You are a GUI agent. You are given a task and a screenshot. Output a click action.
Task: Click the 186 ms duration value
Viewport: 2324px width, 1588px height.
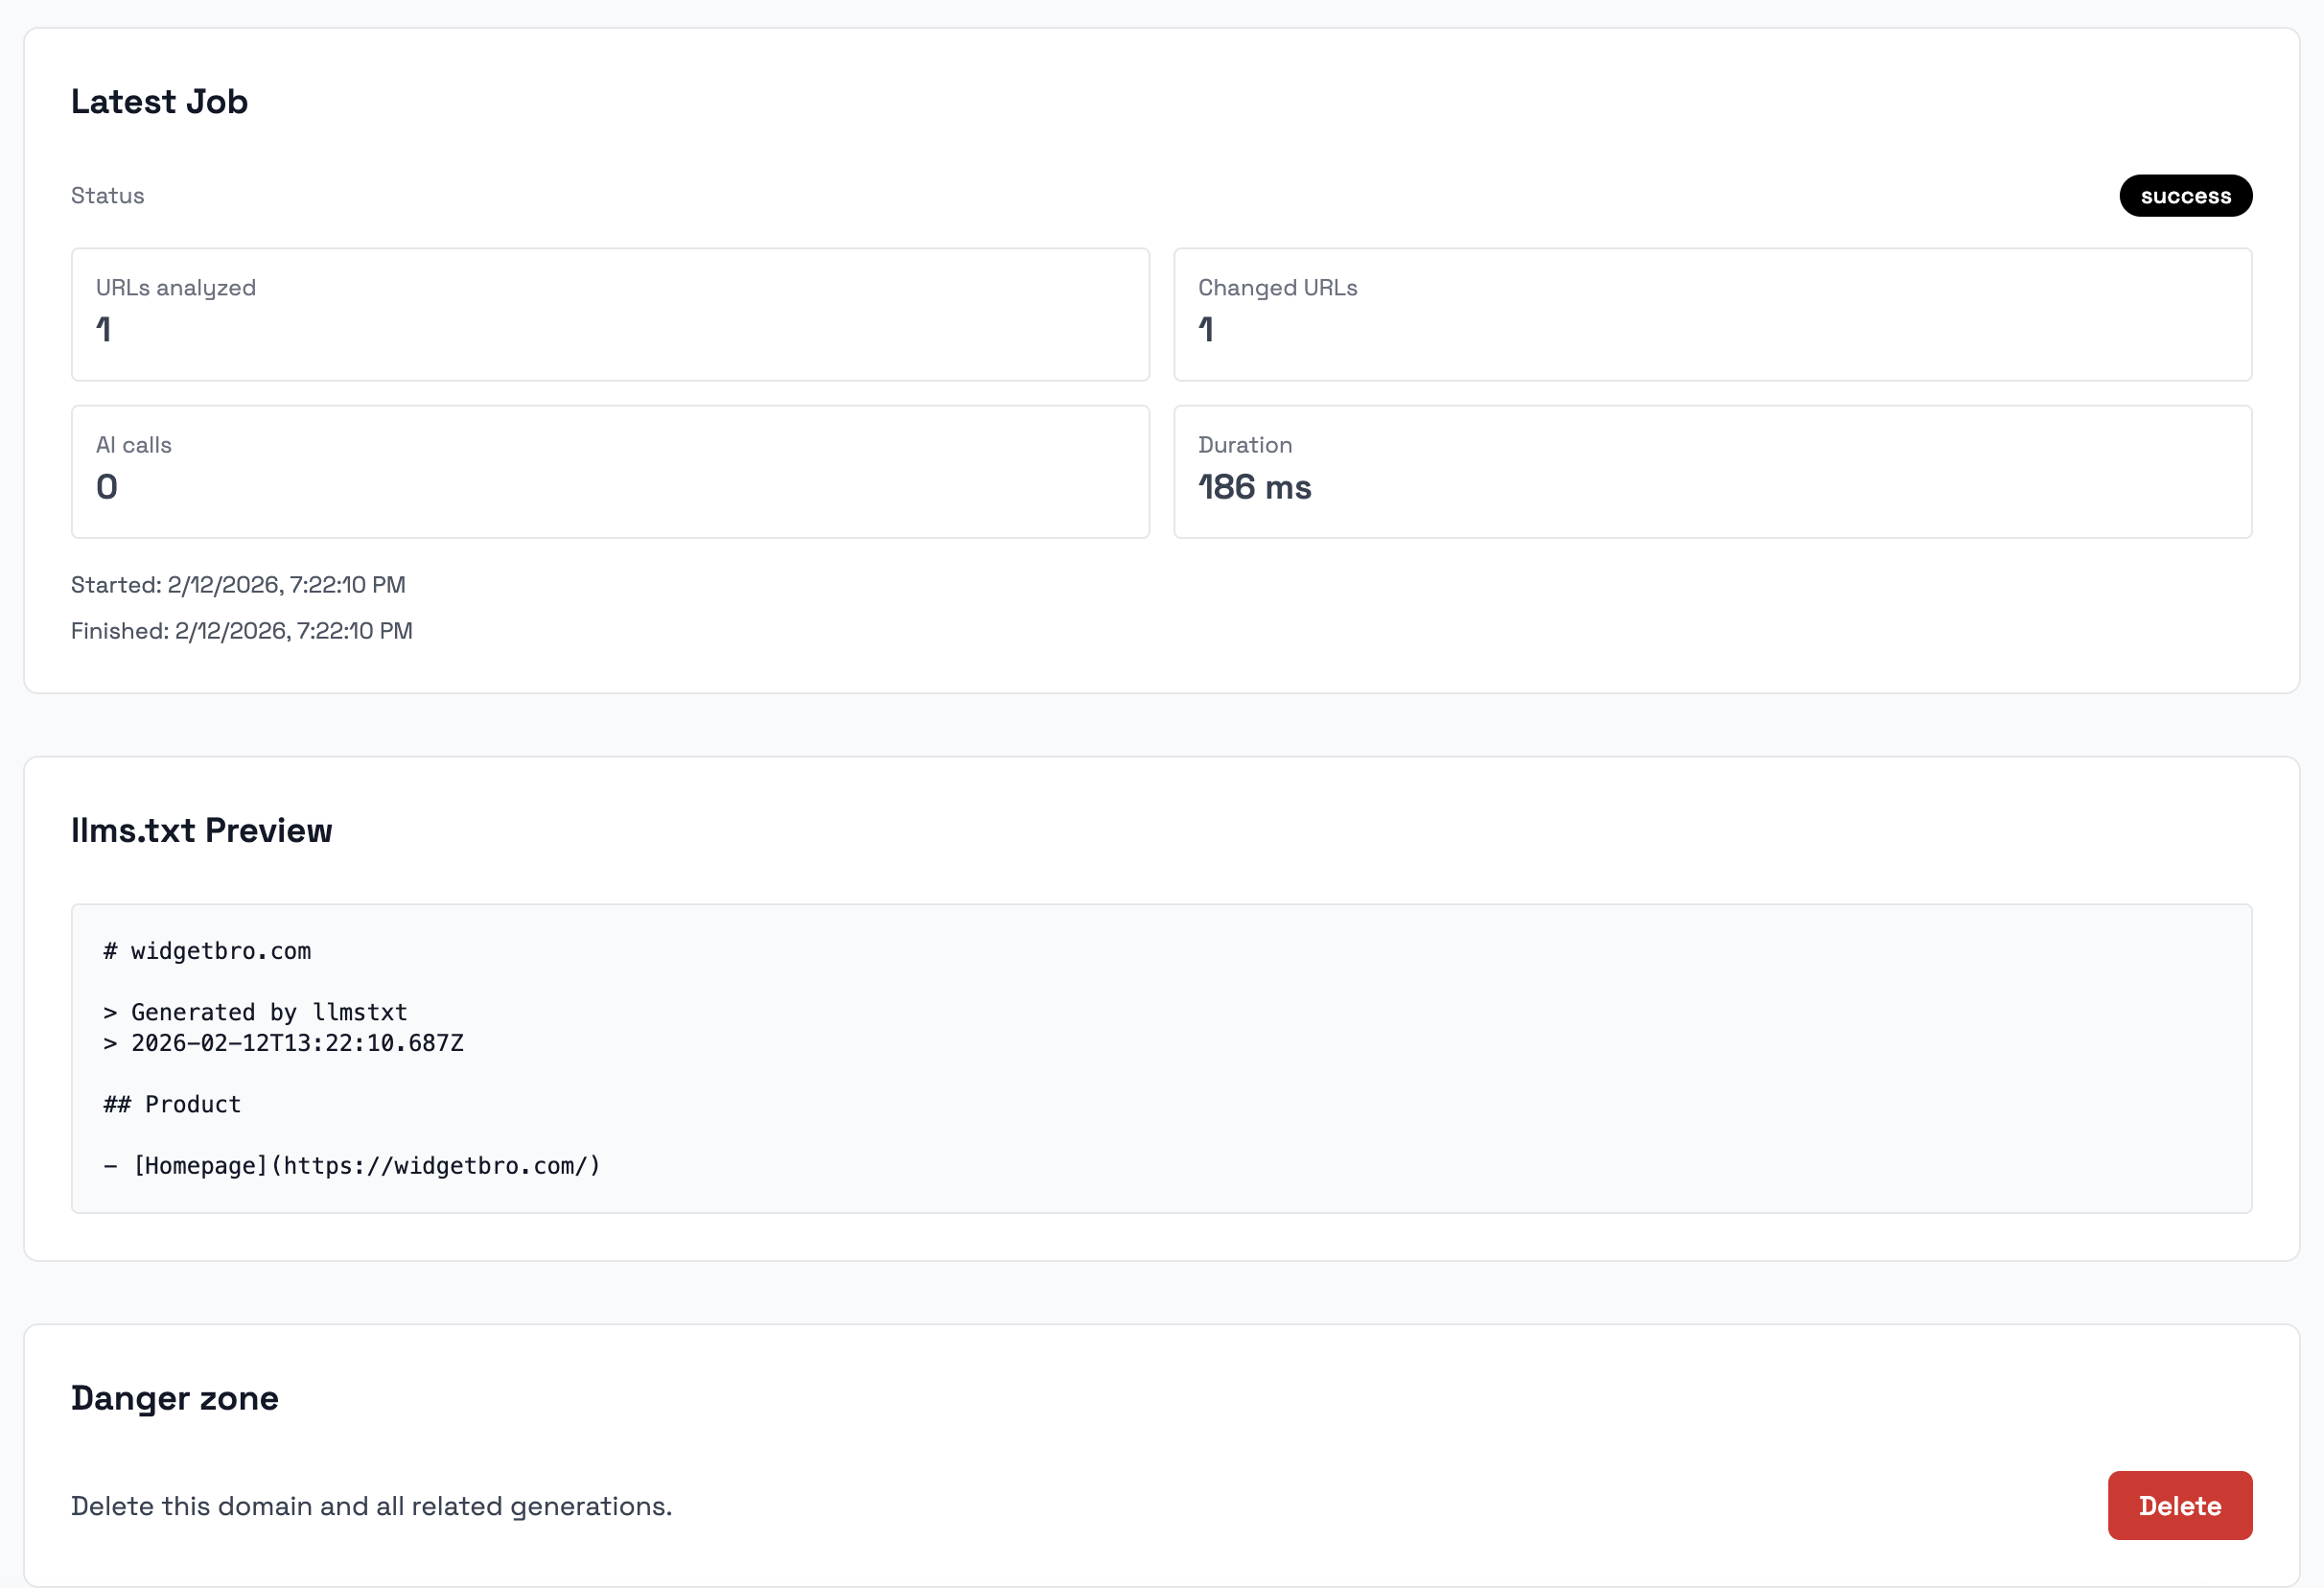point(1255,487)
